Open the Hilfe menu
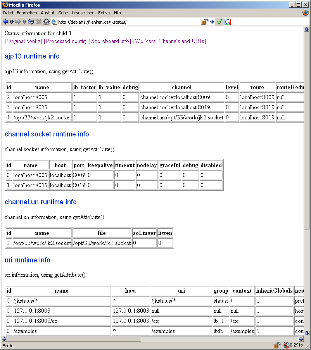The image size is (311, 350). point(118,13)
